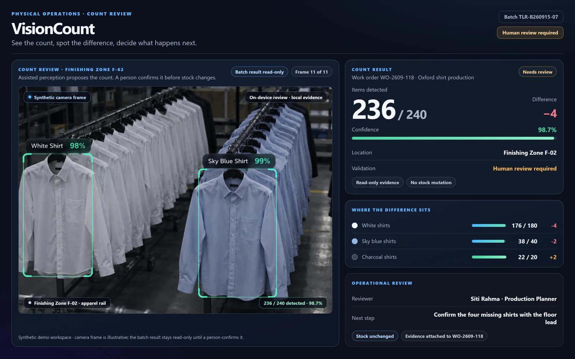Click the White shirts color swatch
The image size is (575, 359).
355,225
